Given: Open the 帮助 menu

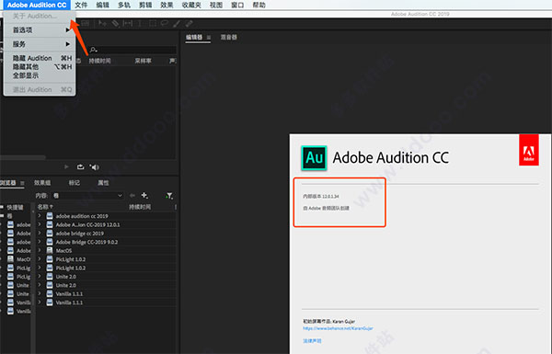Looking at the screenshot, I should pos(259,5).
